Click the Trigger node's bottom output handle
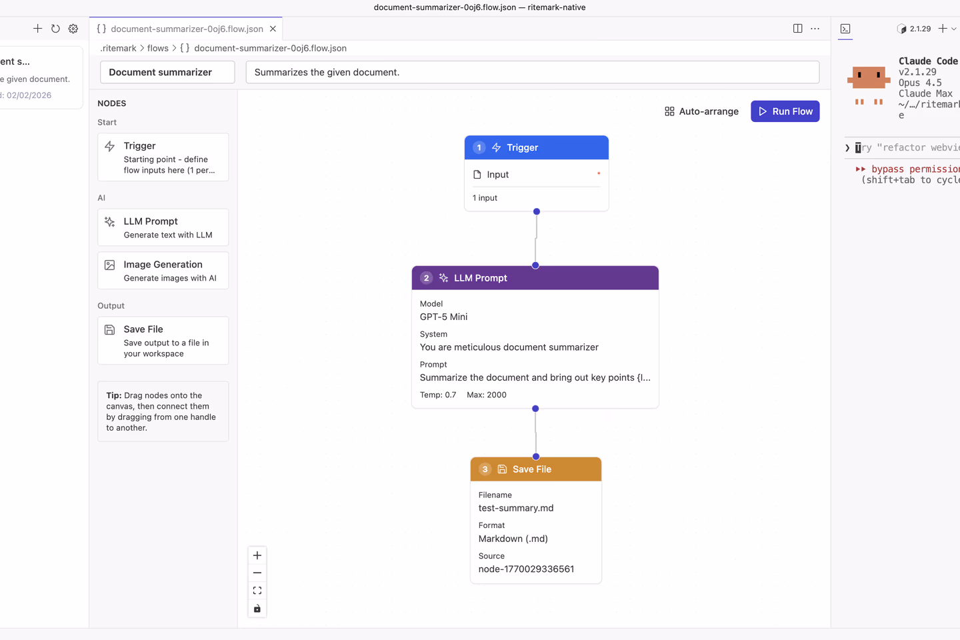This screenshot has height=640, width=960. pos(537,211)
